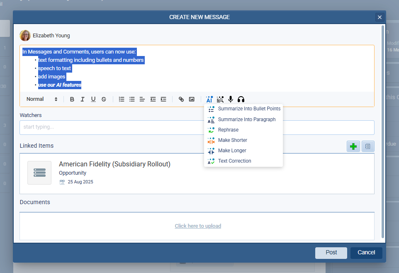Click the 'Click here to upload' link
This screenshot has height=273, width=399.
coord(198,226)
